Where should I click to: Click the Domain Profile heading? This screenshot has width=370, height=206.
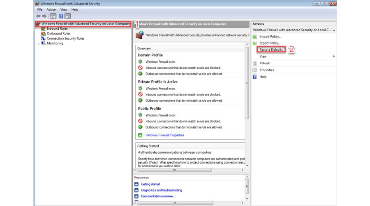150,55
